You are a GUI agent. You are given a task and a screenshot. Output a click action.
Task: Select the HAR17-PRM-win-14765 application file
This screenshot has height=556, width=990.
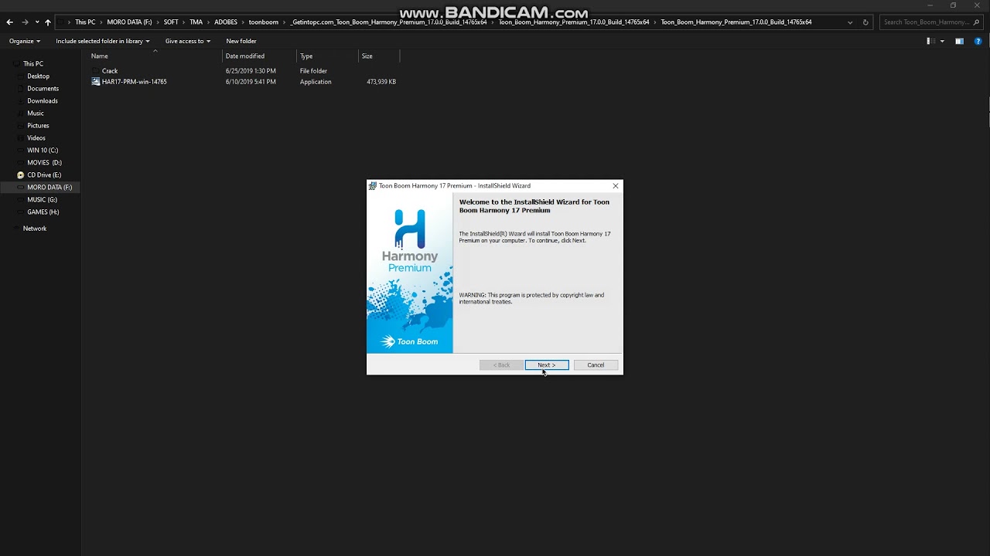pyautogui.click(x=134, y=82)
